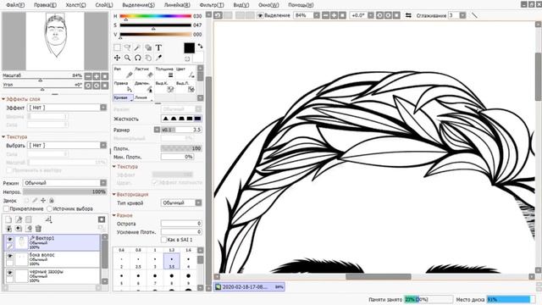This screenshot has height=305, width=542.
Task: Open the layer Режим blend dropdown
Action: coord(65,183)
